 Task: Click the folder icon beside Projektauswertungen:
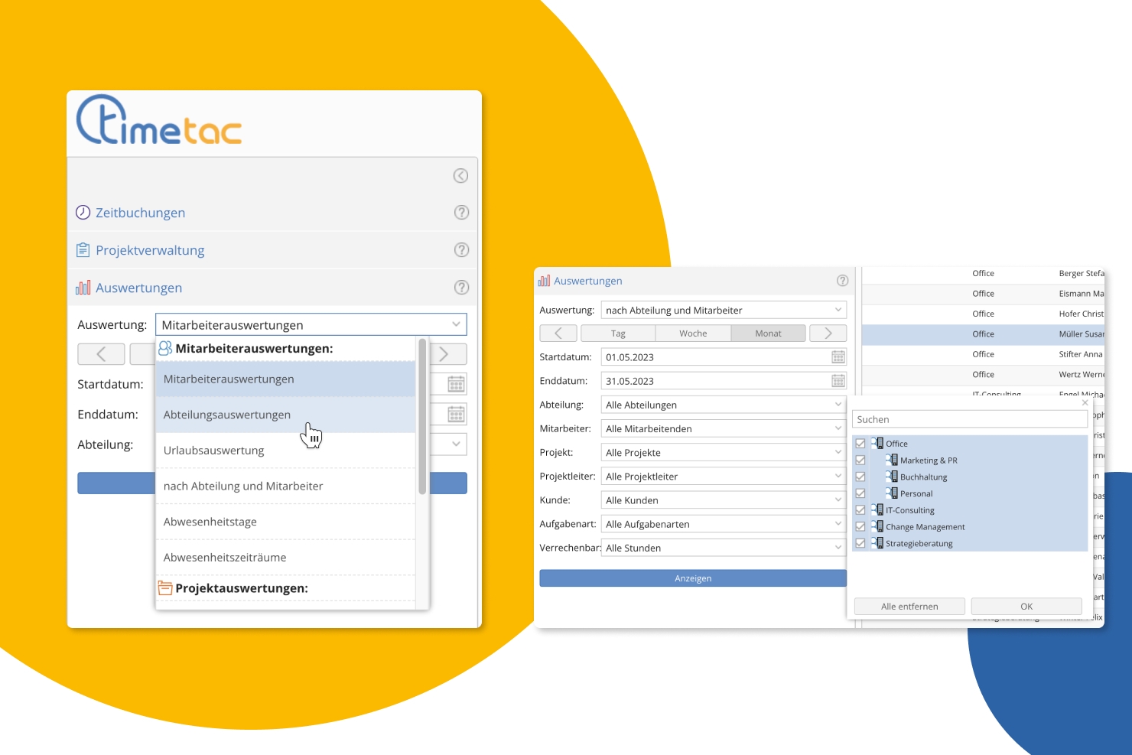coord(165,588)
